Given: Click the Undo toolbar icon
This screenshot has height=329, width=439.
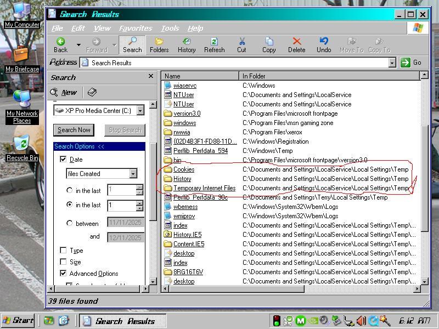Looking at the screenshot, I should click(324, 42).
